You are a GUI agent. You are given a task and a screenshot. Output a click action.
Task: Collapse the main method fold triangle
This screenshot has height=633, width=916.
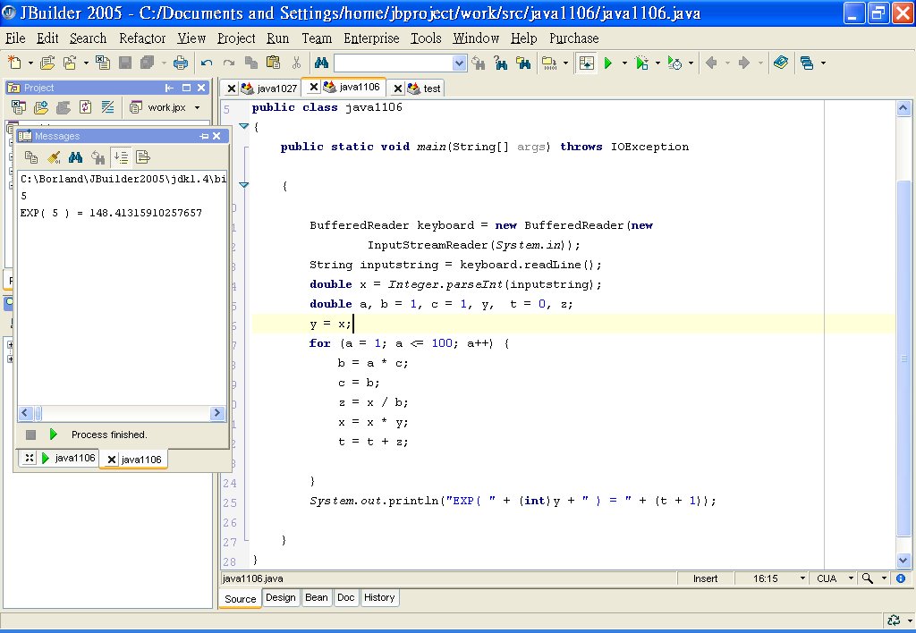(244, 185)
